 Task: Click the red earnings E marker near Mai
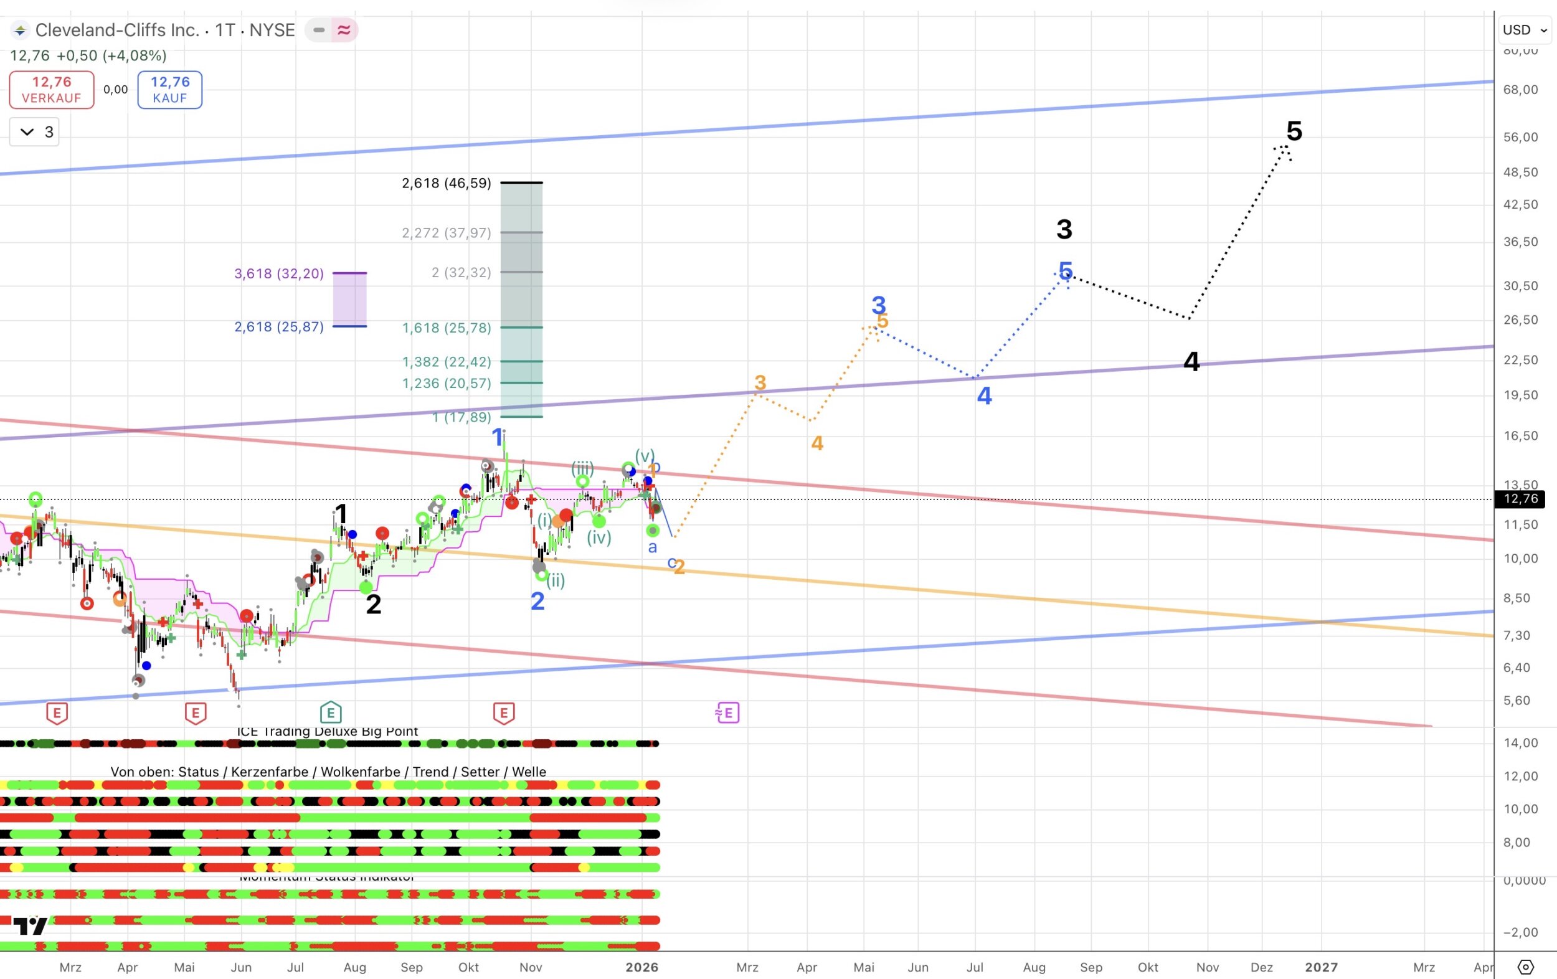pyautogui.click(x=196, y=713)
